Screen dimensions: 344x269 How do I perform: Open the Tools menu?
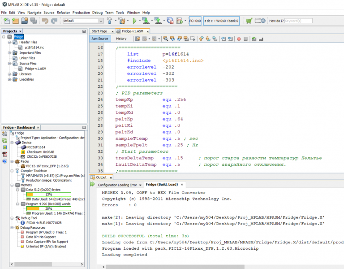(120, 13)
